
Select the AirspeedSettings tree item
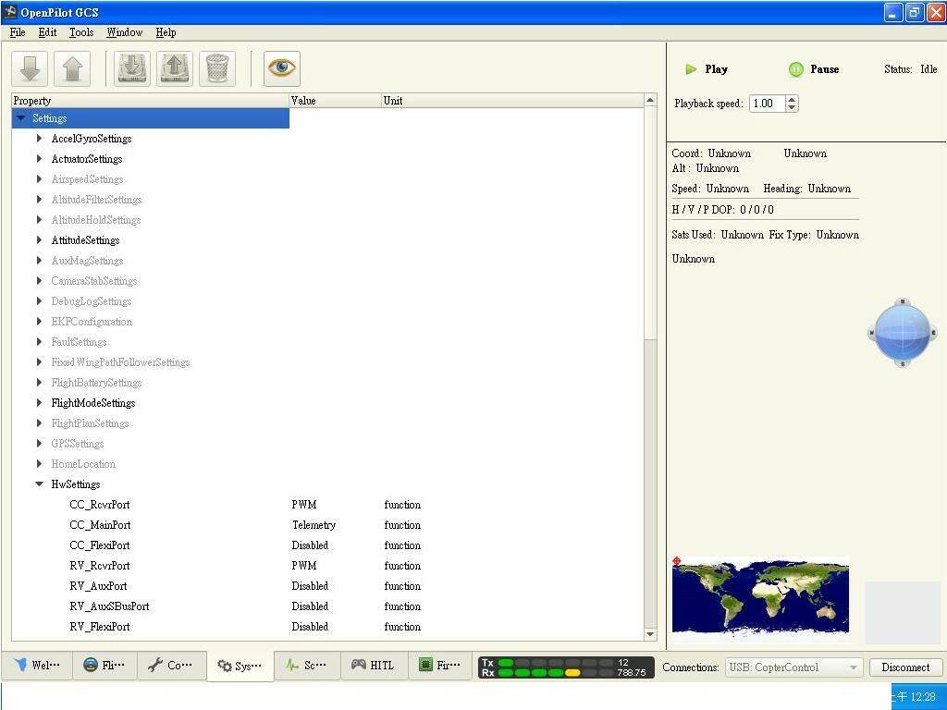tap(87, 179)
